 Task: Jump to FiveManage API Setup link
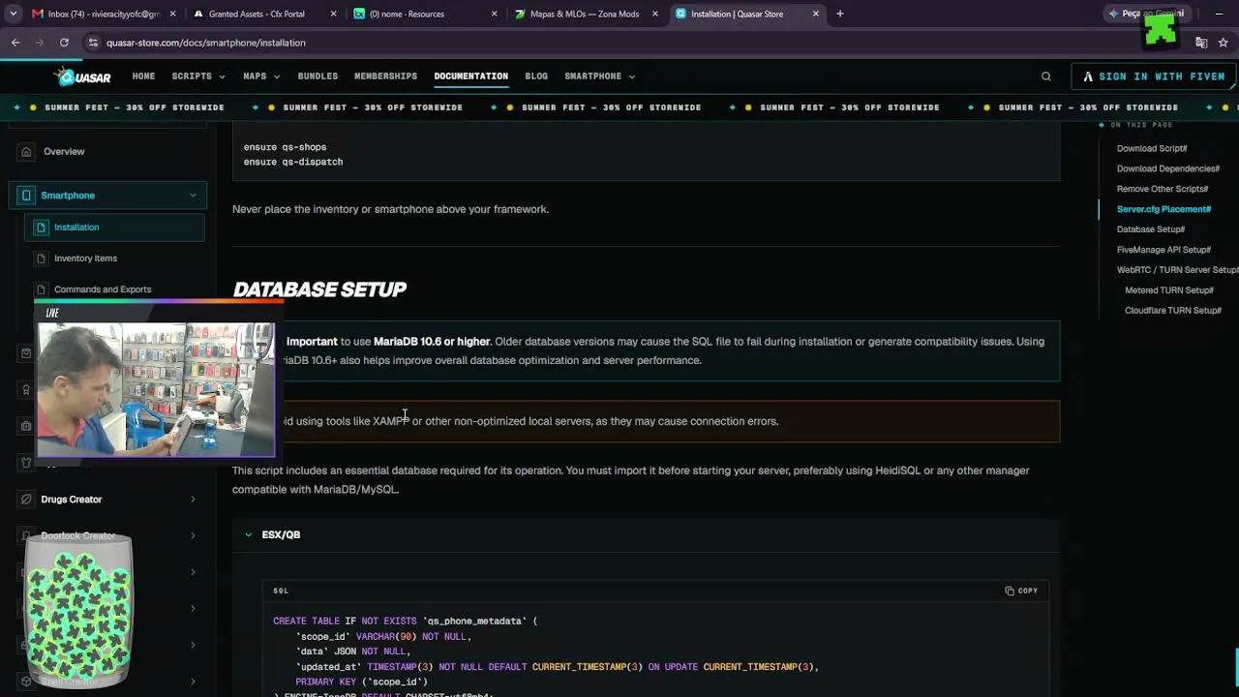(1163, 250)
